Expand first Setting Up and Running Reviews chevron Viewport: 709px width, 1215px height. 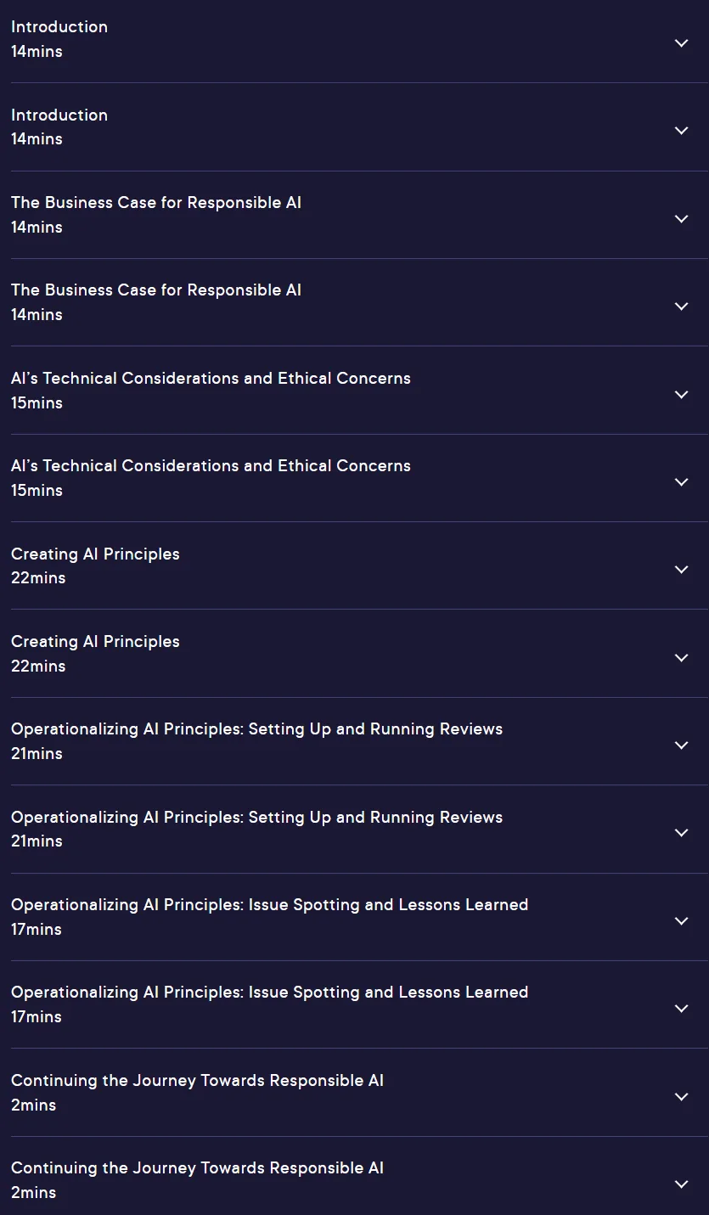pos(681,745)
